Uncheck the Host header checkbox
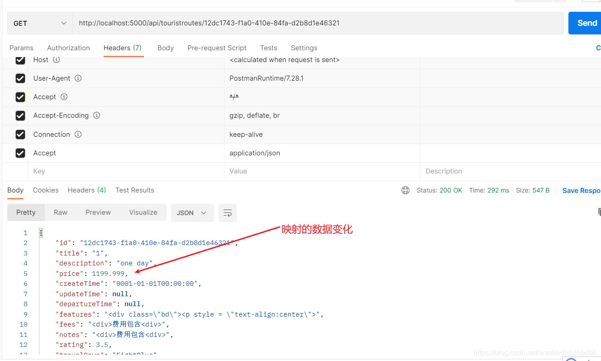Screen dimensions: 601x361 click(x=20, y=60)
